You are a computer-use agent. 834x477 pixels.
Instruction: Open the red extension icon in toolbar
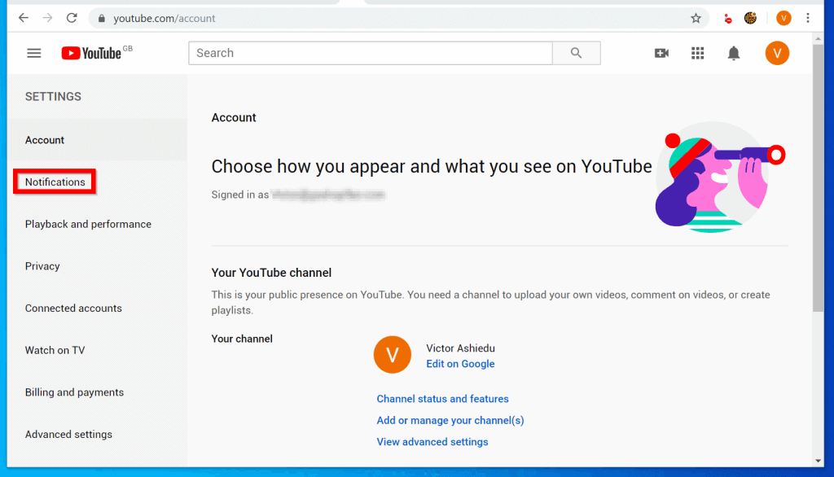(727, 19)
